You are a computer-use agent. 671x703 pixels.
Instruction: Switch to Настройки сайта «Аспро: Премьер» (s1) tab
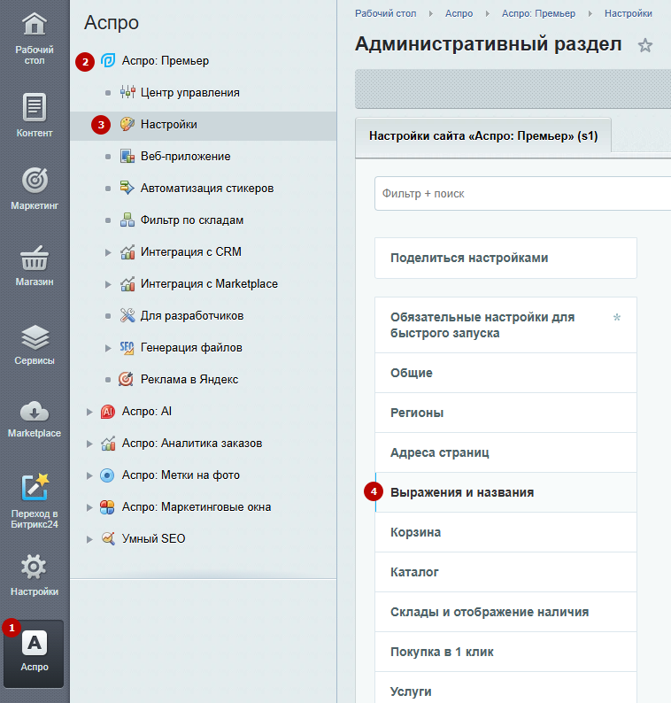click(x=483, y=135)
